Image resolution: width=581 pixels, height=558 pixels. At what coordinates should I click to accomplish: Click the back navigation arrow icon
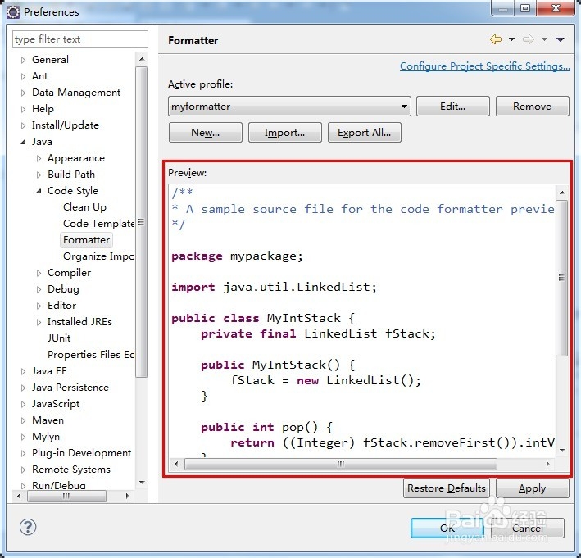(496, 39)
